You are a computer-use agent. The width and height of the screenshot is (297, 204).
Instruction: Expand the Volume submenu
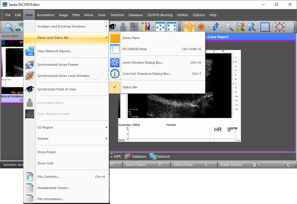pyautogui.click(x=66, y=139)
